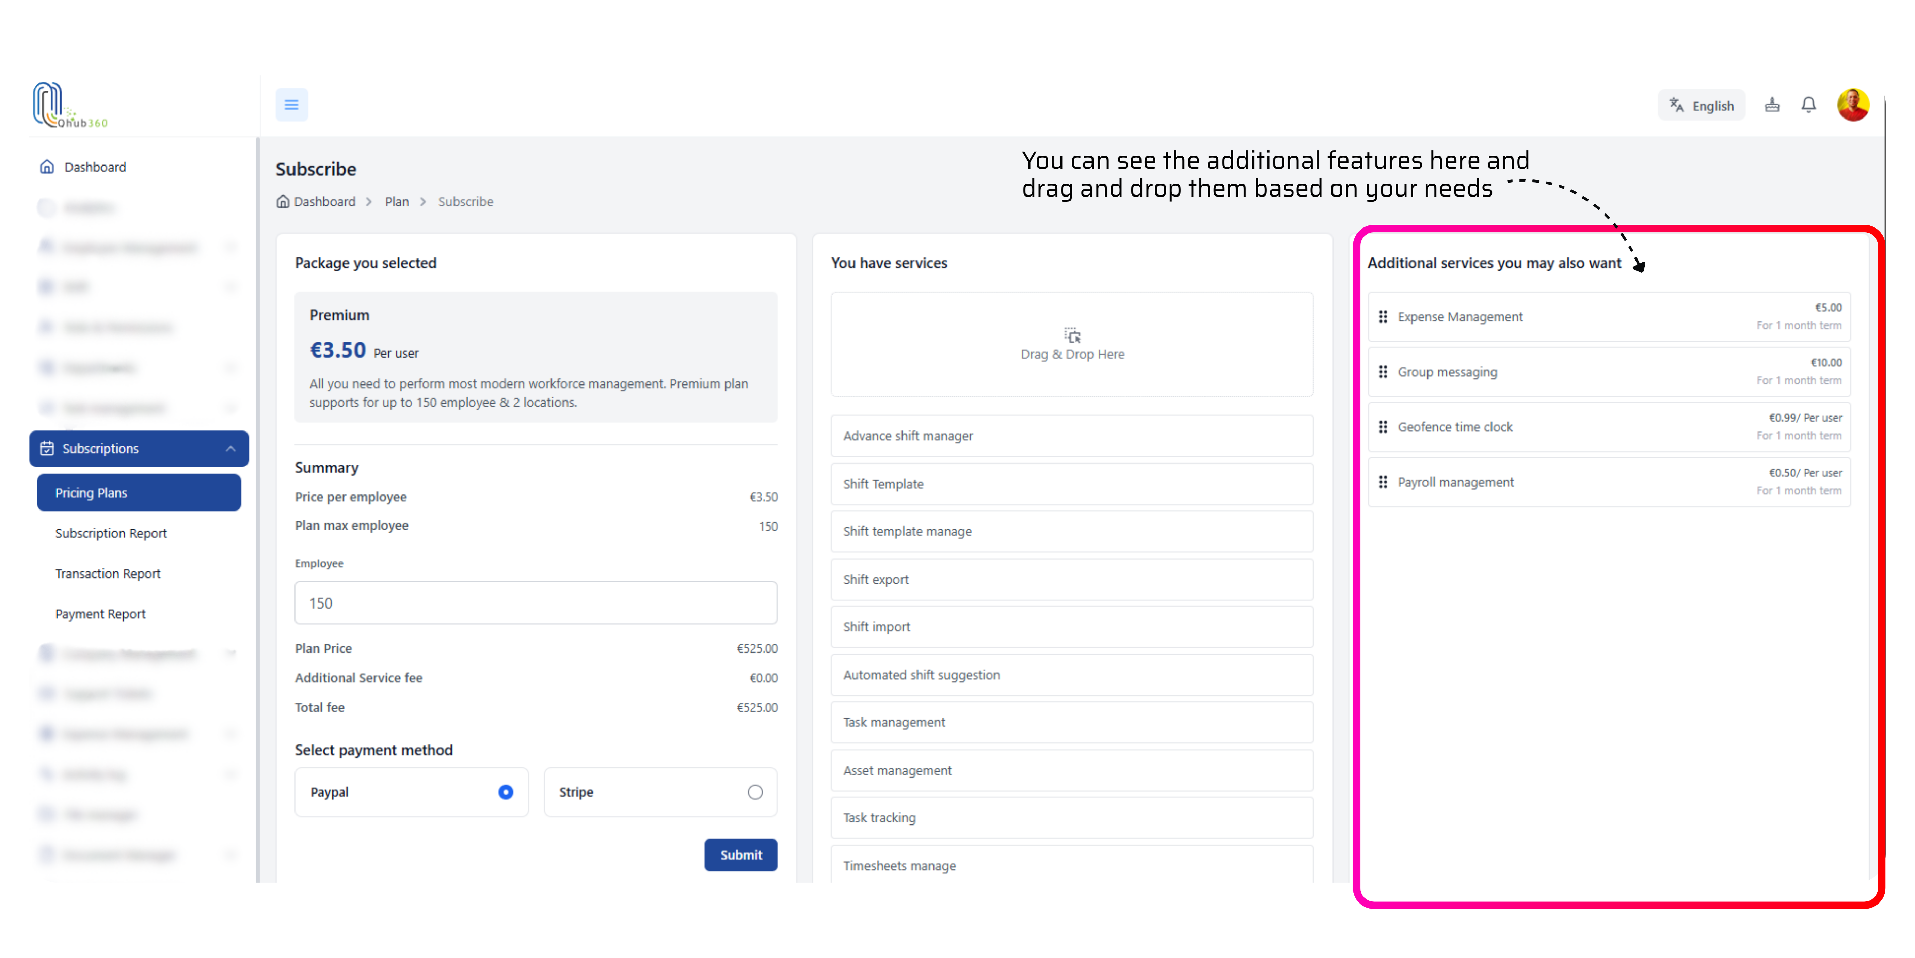The height and width of the screenshot is (958, 1915).
Task: Select Advance shift manager service
Action: point(1072,436)
